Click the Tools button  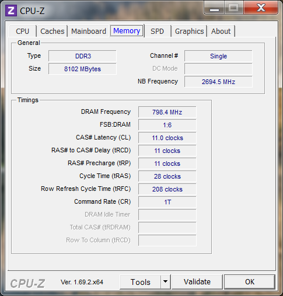[x=141, y=282]
